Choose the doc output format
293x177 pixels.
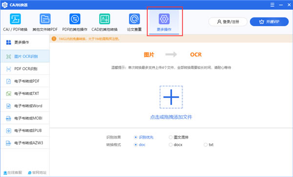point(136,144)
